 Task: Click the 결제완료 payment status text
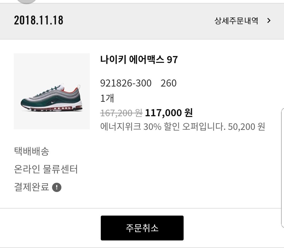click(x=32, y=187)
